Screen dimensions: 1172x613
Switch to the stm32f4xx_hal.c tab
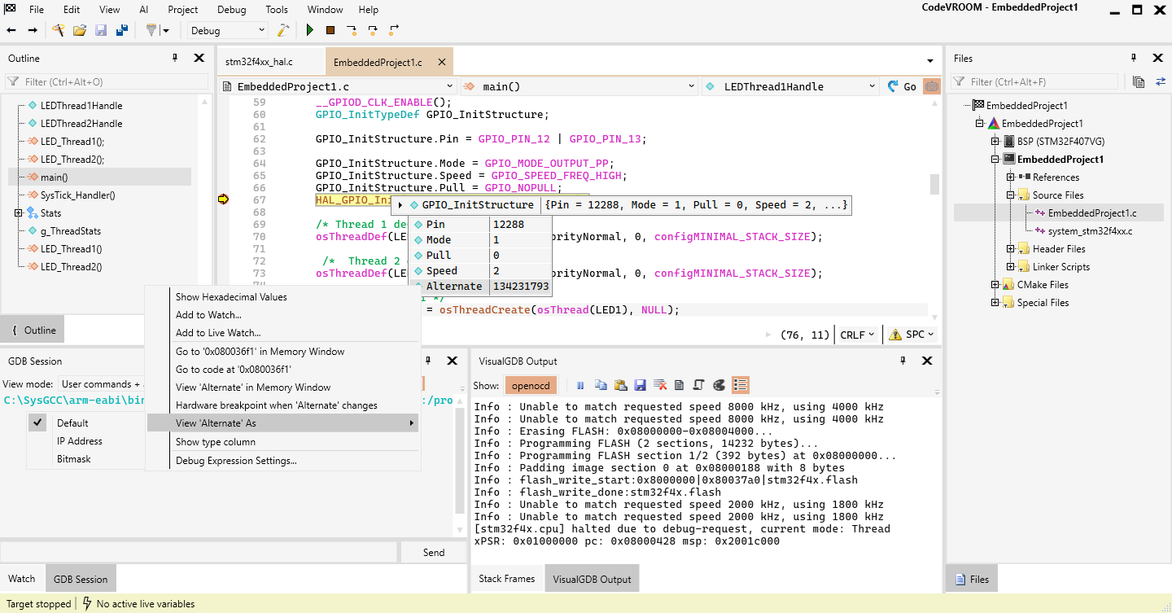coord(259,62)
